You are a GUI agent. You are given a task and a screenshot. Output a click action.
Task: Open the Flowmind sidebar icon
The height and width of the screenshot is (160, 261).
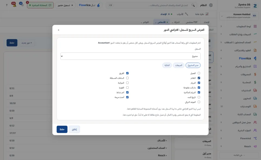point(255,138)
